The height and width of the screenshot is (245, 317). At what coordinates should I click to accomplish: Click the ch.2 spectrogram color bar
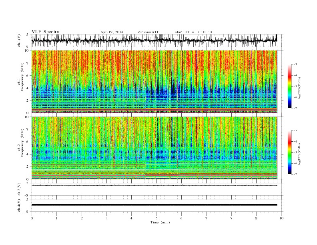click(x=290, y=153)
